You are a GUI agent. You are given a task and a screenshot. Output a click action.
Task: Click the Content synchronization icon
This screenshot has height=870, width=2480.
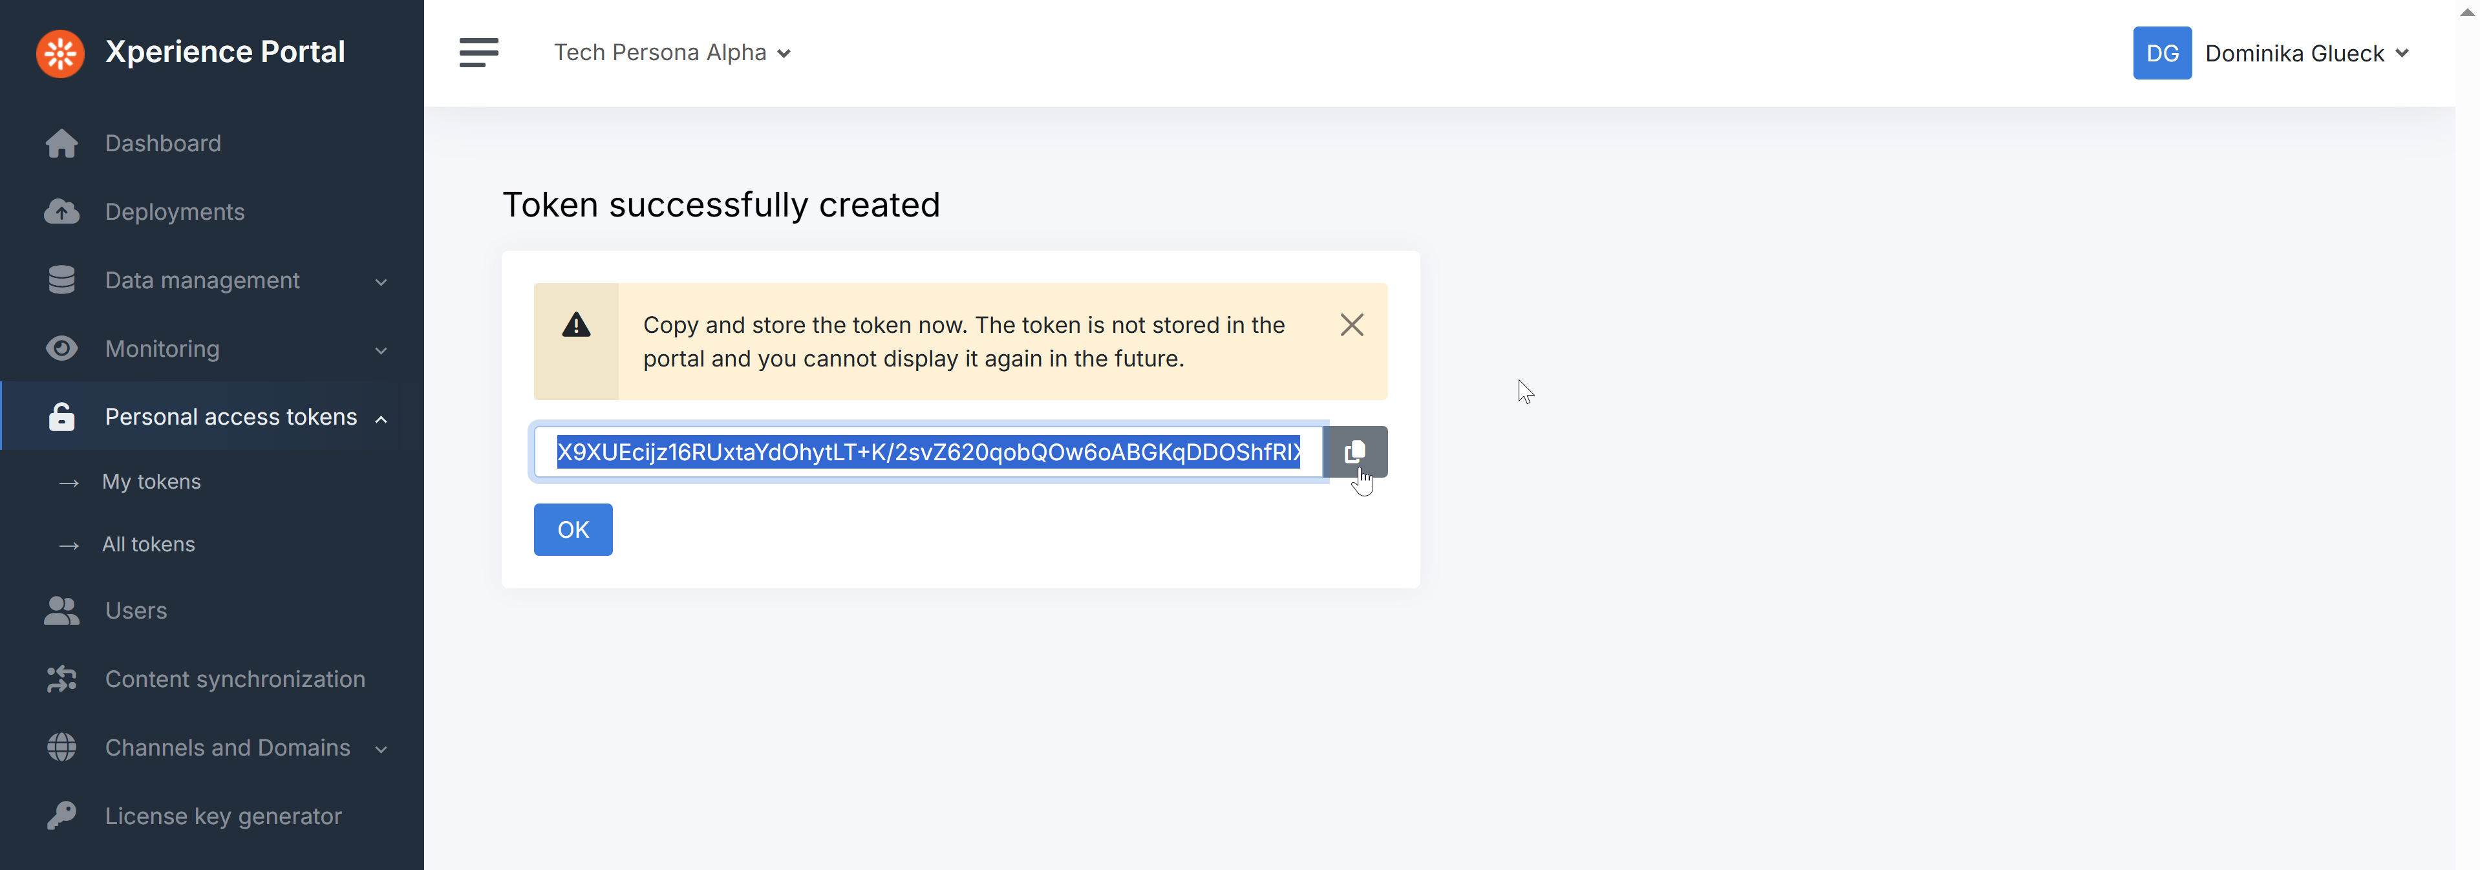61,679
